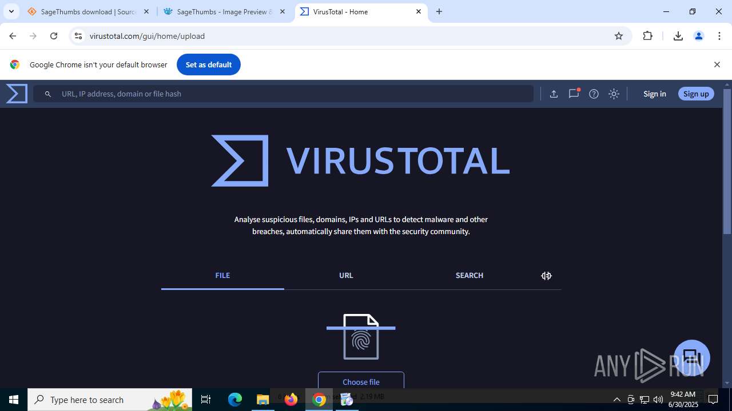
Task: Click the API icon beside SEARCH tab
Action: pos(546,276)
